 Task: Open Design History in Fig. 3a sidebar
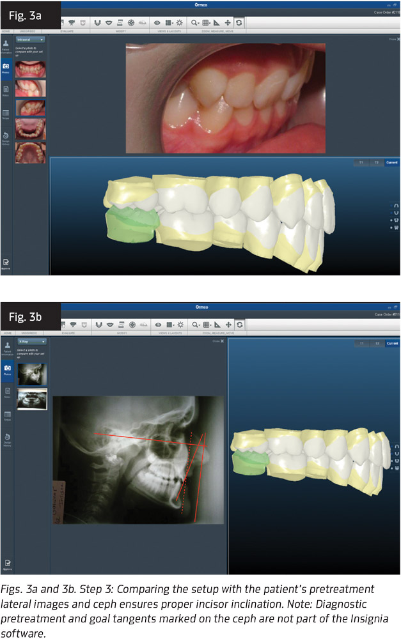click(6, 137)
